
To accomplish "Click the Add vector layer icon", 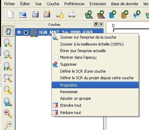I will pyautogui.click(x=89, y=14).
